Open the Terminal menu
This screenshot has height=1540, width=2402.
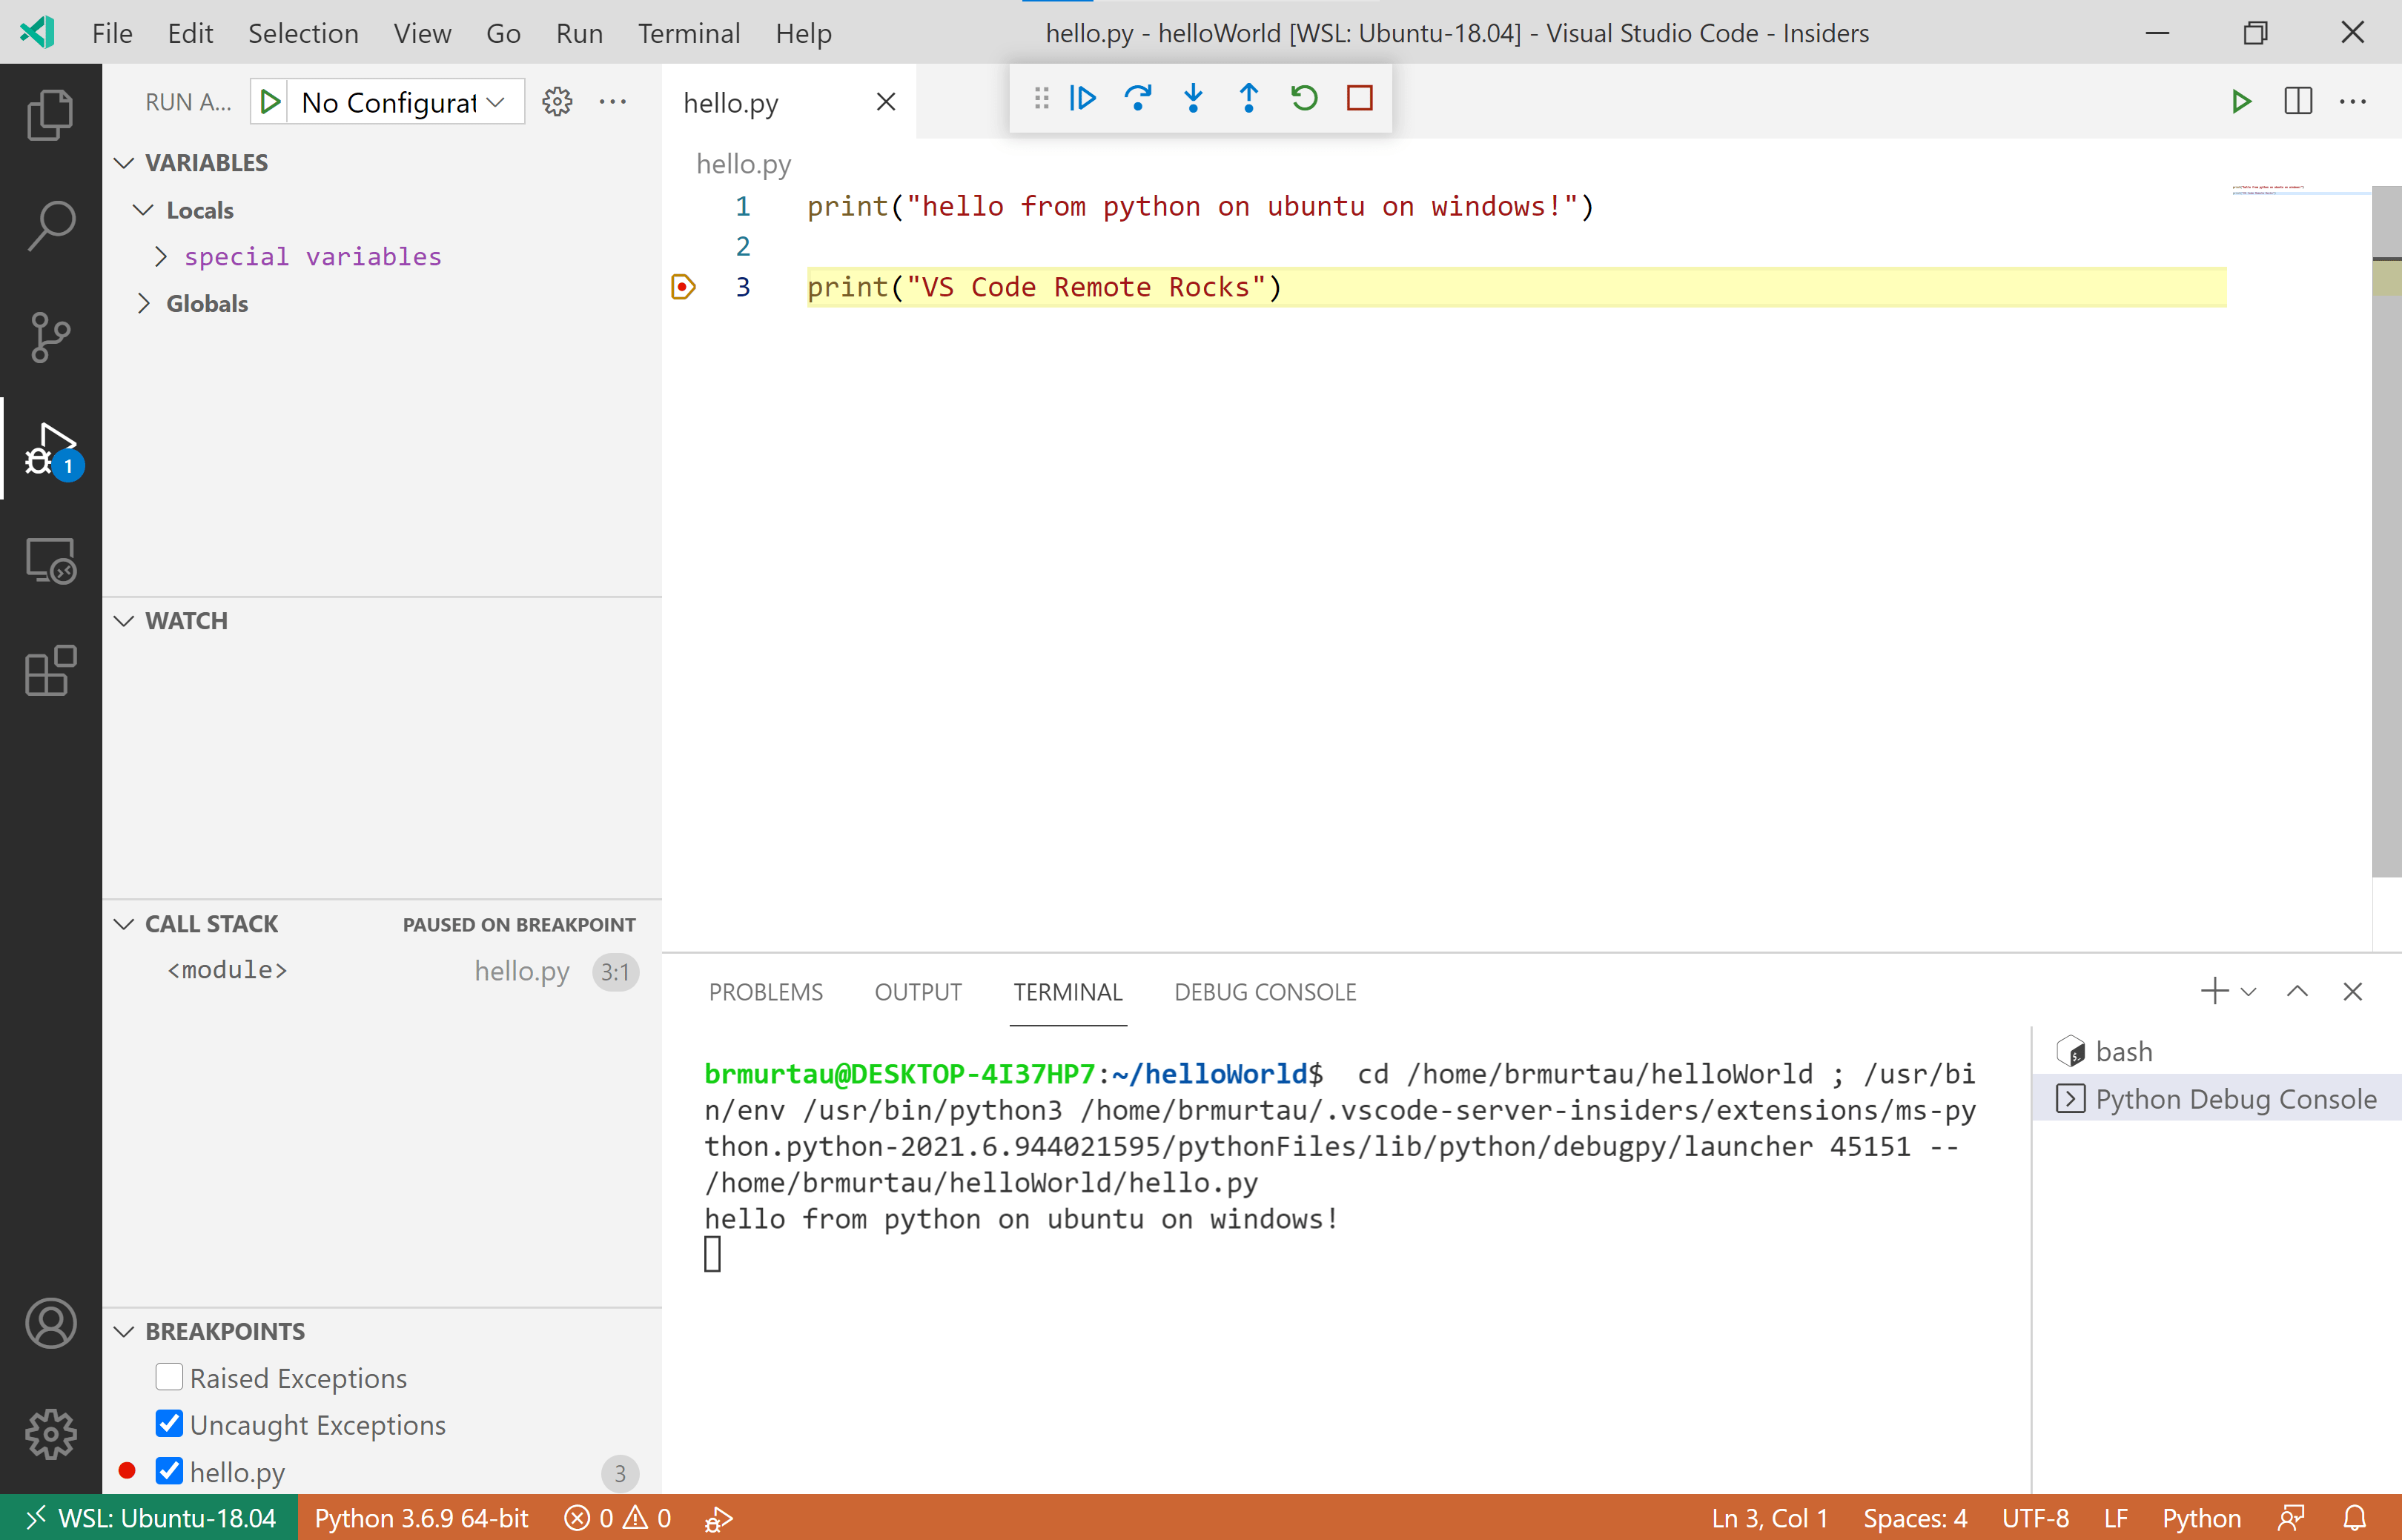(688, 33)
